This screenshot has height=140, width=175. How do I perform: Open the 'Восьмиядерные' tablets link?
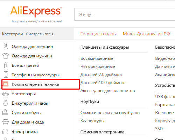point(97,58)
